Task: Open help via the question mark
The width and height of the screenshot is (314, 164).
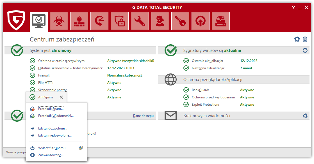Action: click(x=293, y=8)
